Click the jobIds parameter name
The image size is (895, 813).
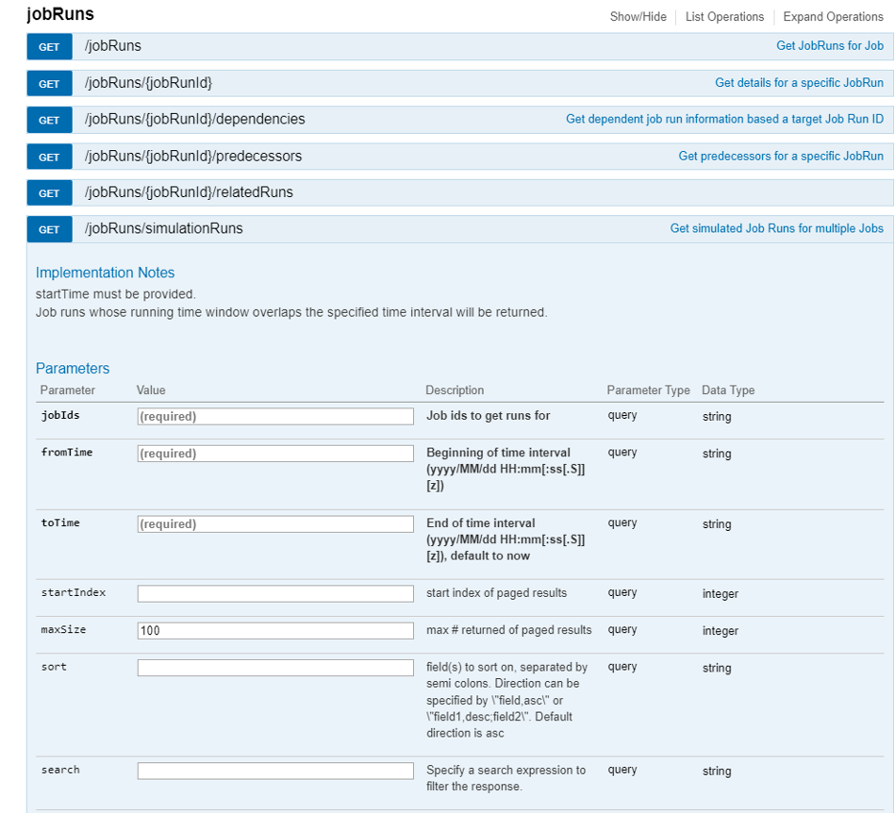[x=60, y=416]
